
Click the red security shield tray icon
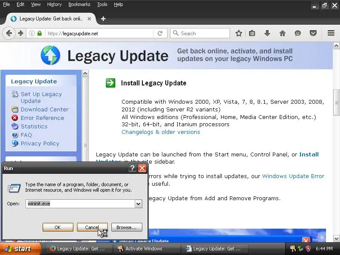308,249
